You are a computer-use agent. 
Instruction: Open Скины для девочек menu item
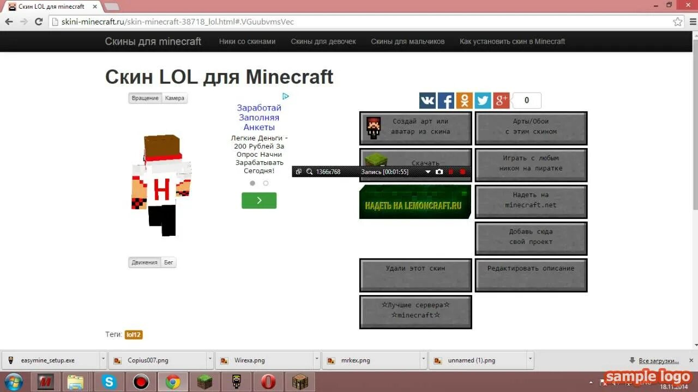323,41
